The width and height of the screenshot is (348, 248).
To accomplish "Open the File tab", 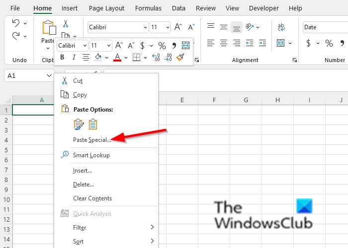I will tap(15, 8).
